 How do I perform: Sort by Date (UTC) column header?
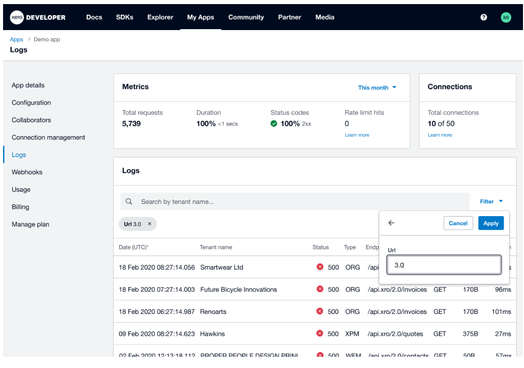pyautogui.click(x=134, y=247)
